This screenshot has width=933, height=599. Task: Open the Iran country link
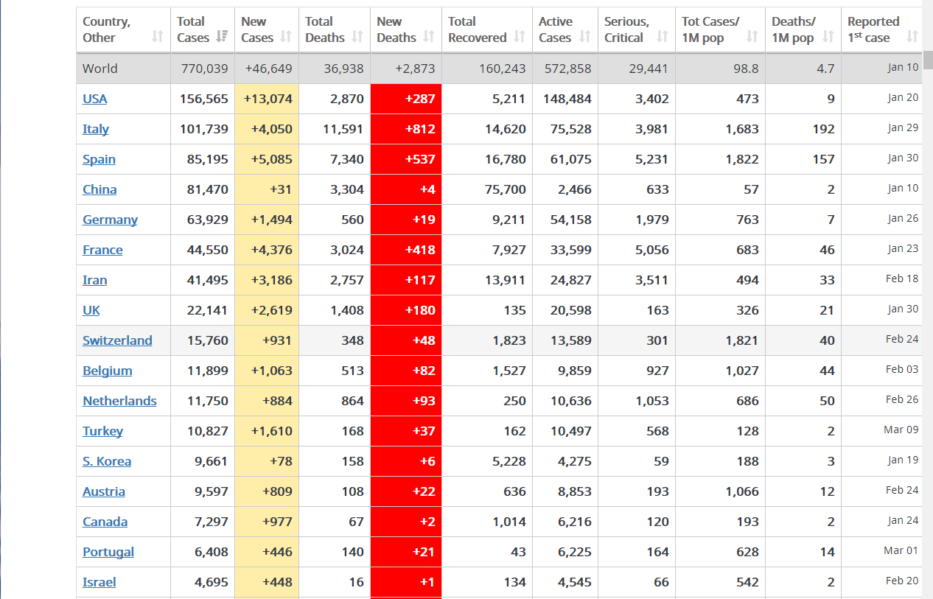point(95,280)
